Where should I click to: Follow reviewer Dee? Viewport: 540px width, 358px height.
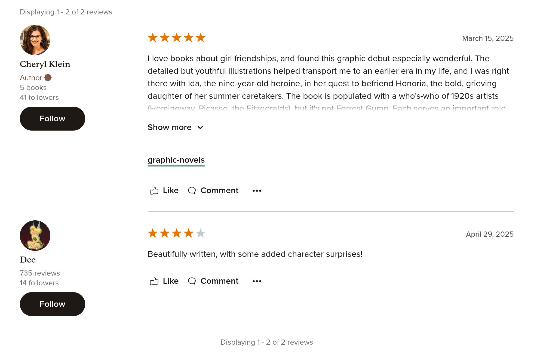pos(53,304)
